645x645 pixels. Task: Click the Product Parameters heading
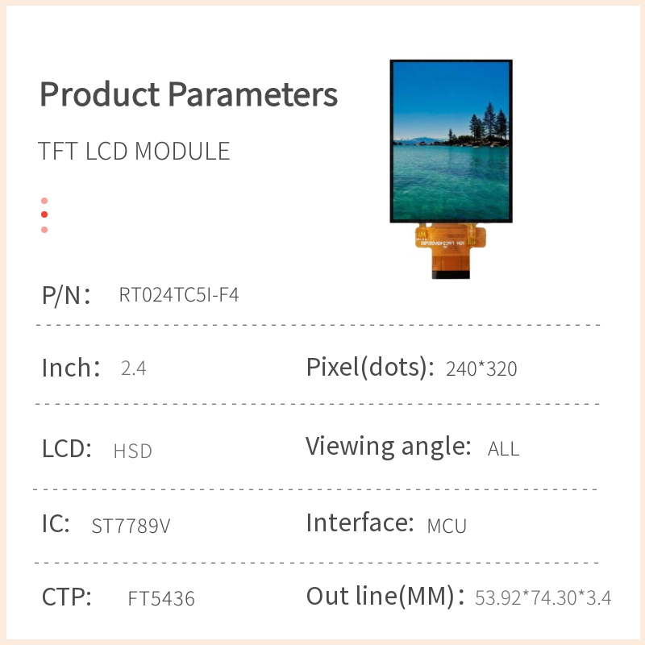click(189, 94)
